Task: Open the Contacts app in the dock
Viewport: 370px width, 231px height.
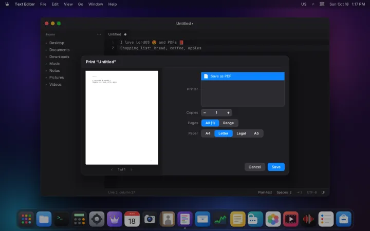Action: click(168, 219)
